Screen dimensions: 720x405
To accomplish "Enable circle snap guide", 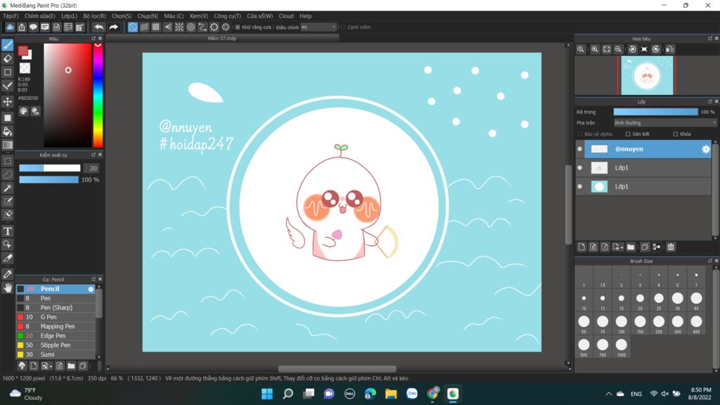I will pos(191,27).
